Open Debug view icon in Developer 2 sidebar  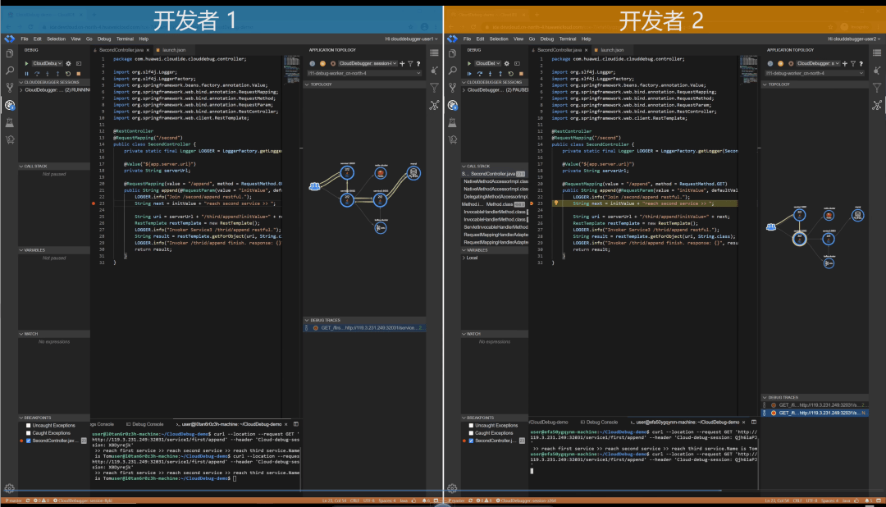[x=453, y=105]
